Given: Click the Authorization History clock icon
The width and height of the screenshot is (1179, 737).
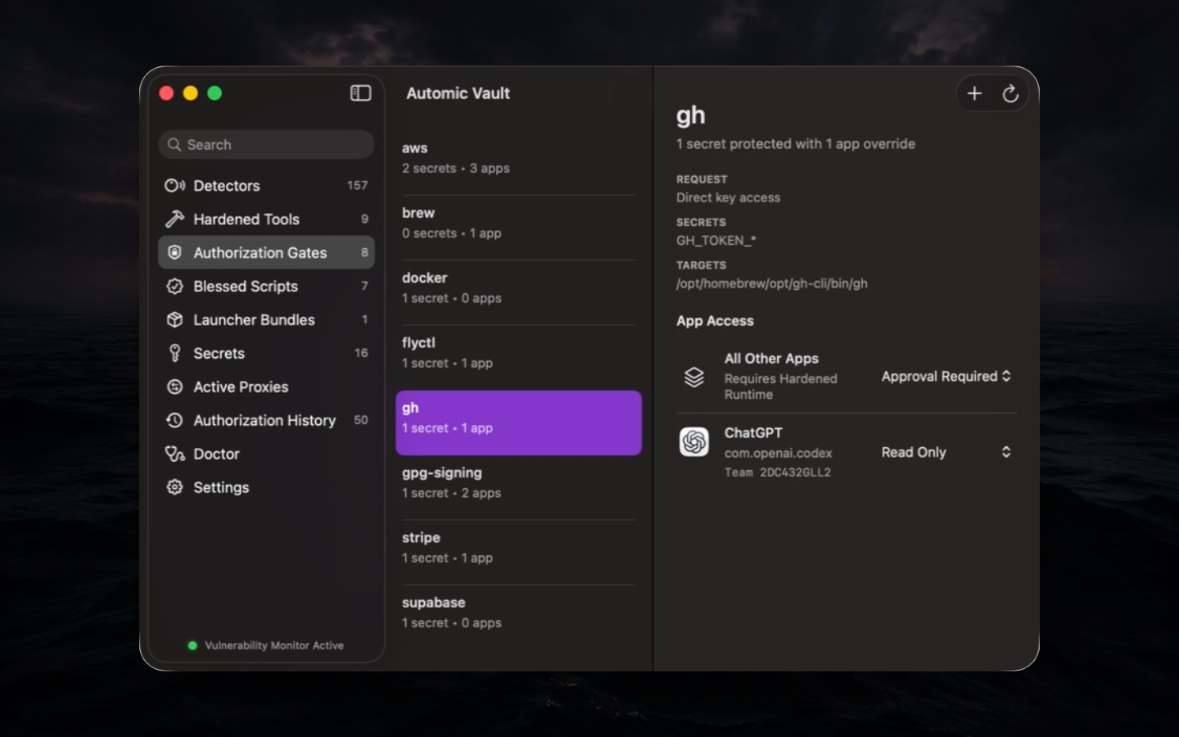Looking at the screenshot, I should pos(174,421).
